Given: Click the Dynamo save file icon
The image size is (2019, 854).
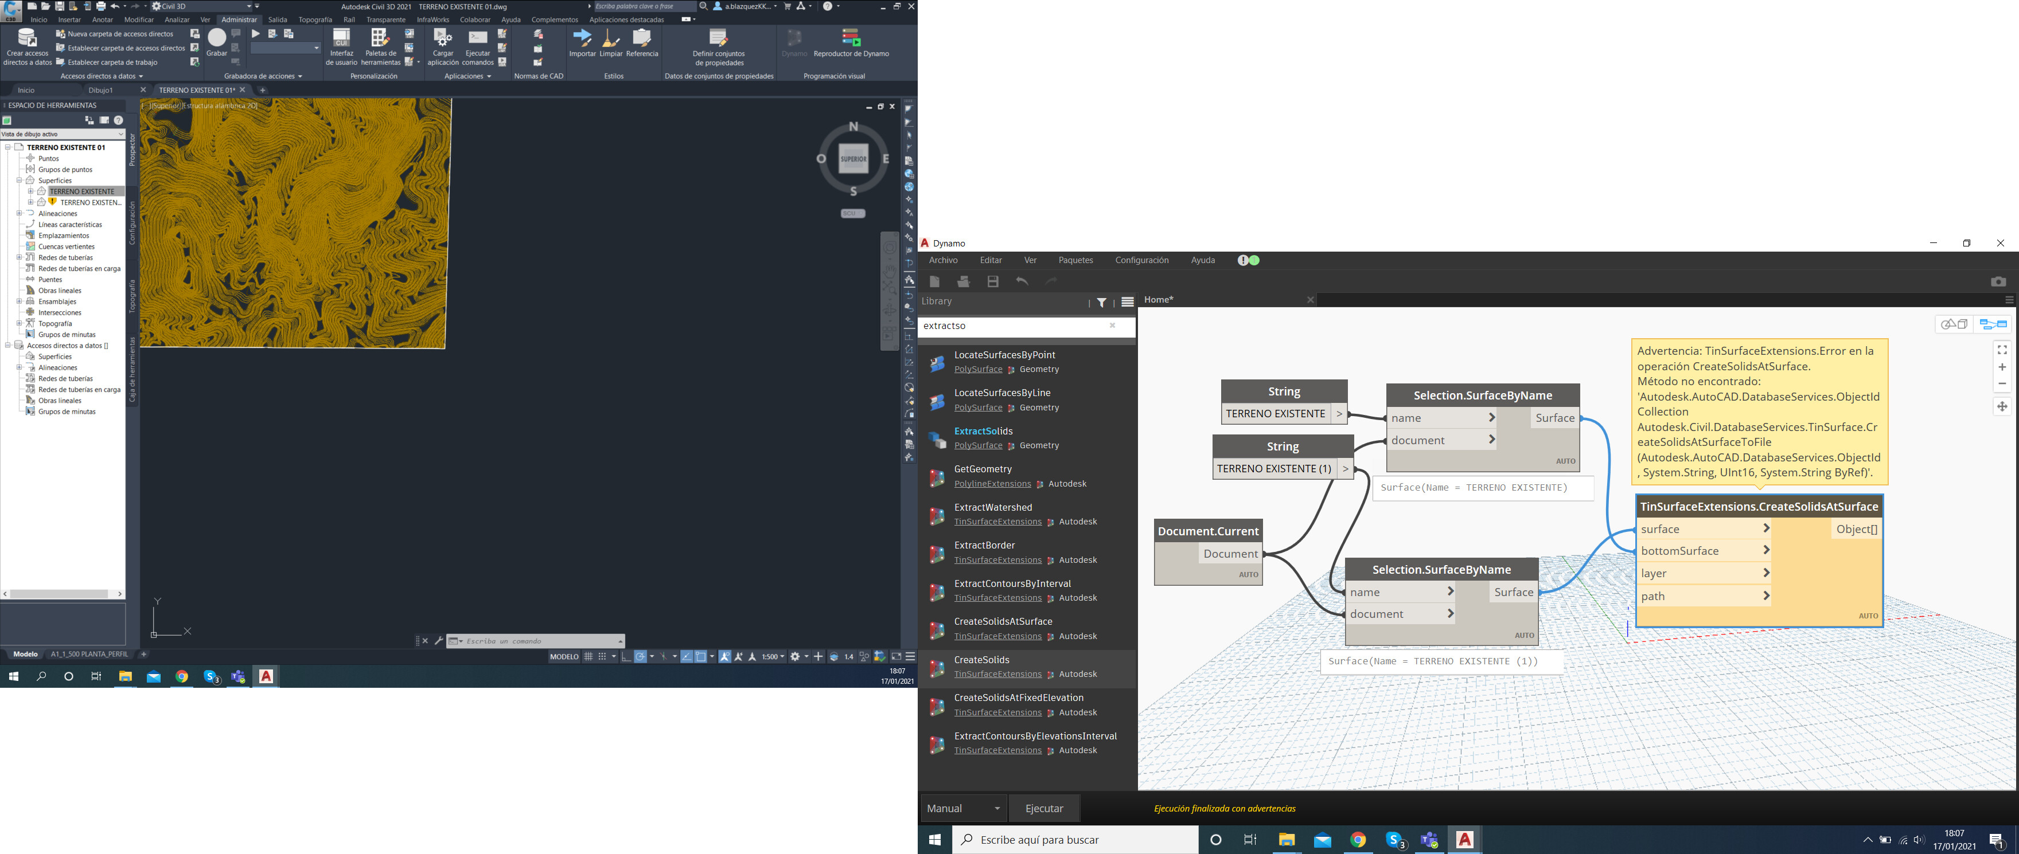Looking at the screenshot, I should point(992,281).
